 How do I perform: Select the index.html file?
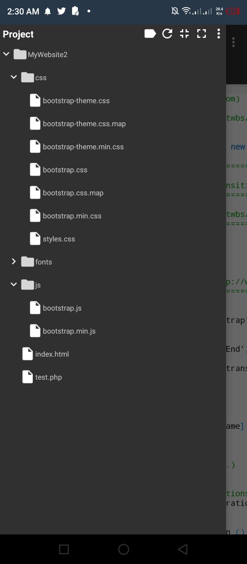tap(52, 354)
